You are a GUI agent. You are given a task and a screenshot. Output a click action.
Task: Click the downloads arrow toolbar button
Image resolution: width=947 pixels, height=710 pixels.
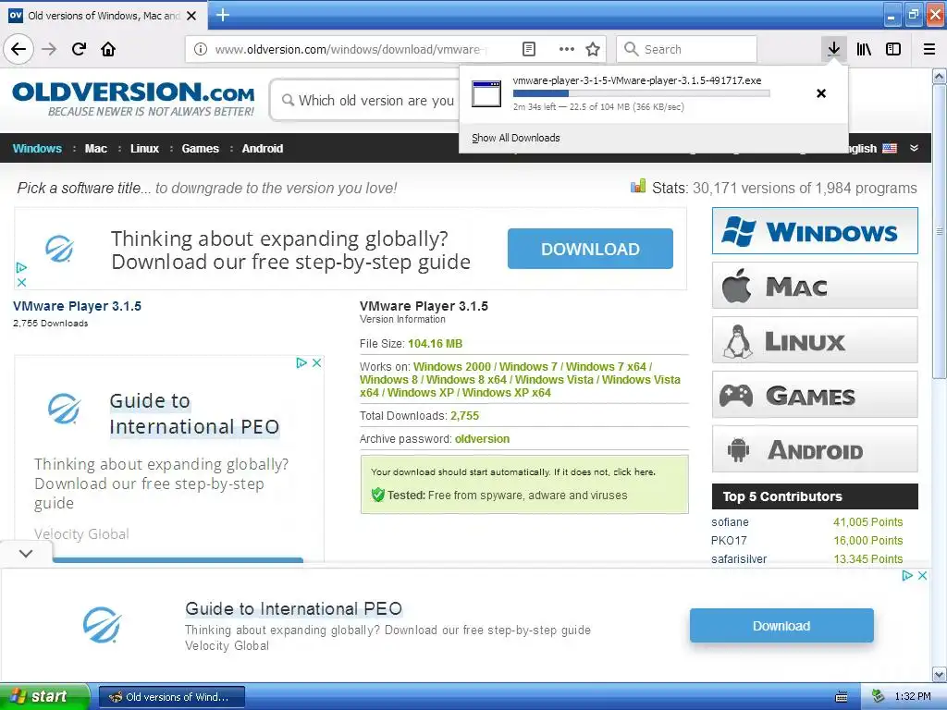833,49
